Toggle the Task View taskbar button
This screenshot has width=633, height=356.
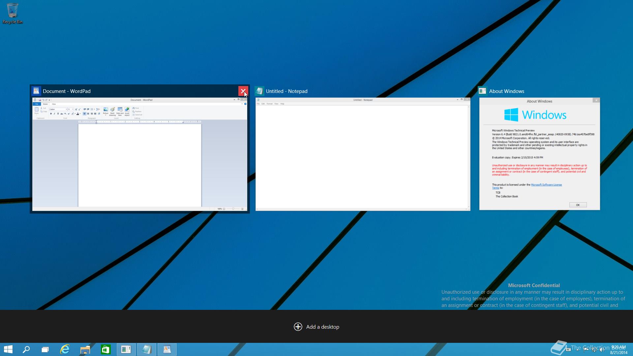click(x=45, y=349)
